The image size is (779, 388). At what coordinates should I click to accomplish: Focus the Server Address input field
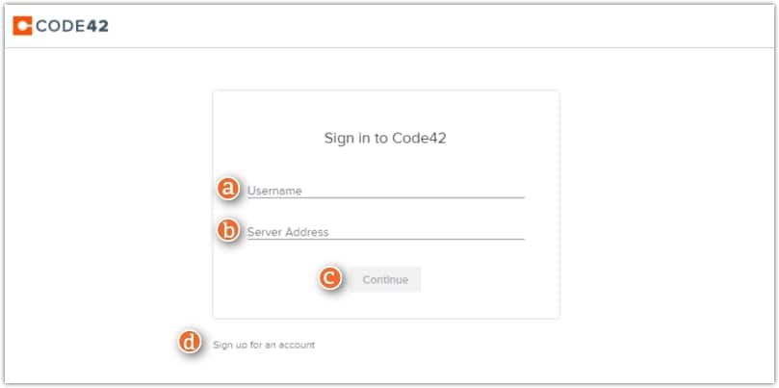pyautogui.click(x=385, y=231)
